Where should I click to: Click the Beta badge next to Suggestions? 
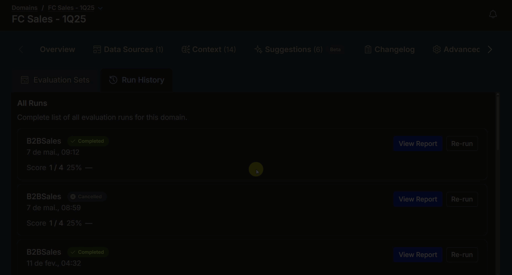(335, 49)
